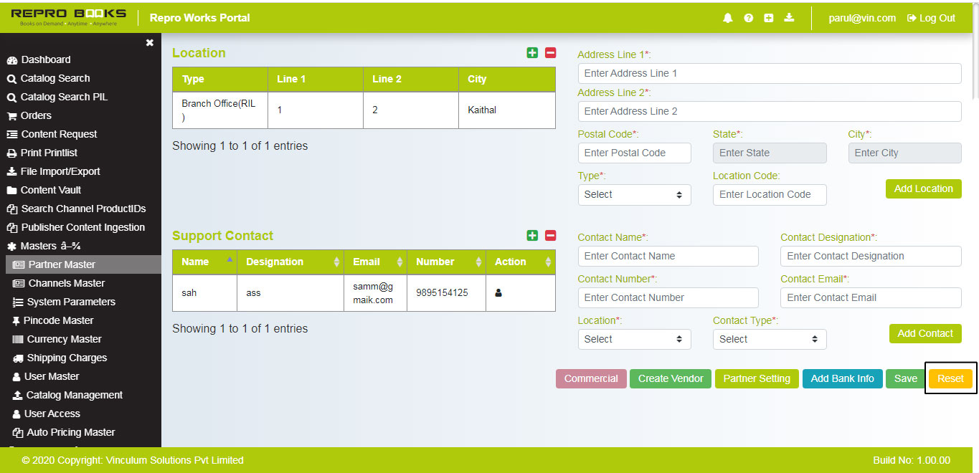Image resolution: width=979 pixels, height=473 pixels.
Task: Click green plus icon beside Location
Action: coord(532,53)
